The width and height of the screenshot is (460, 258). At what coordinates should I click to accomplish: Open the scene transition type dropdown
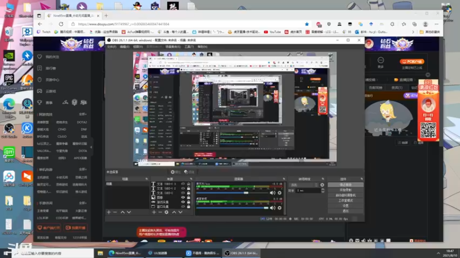tap(304, 185)
